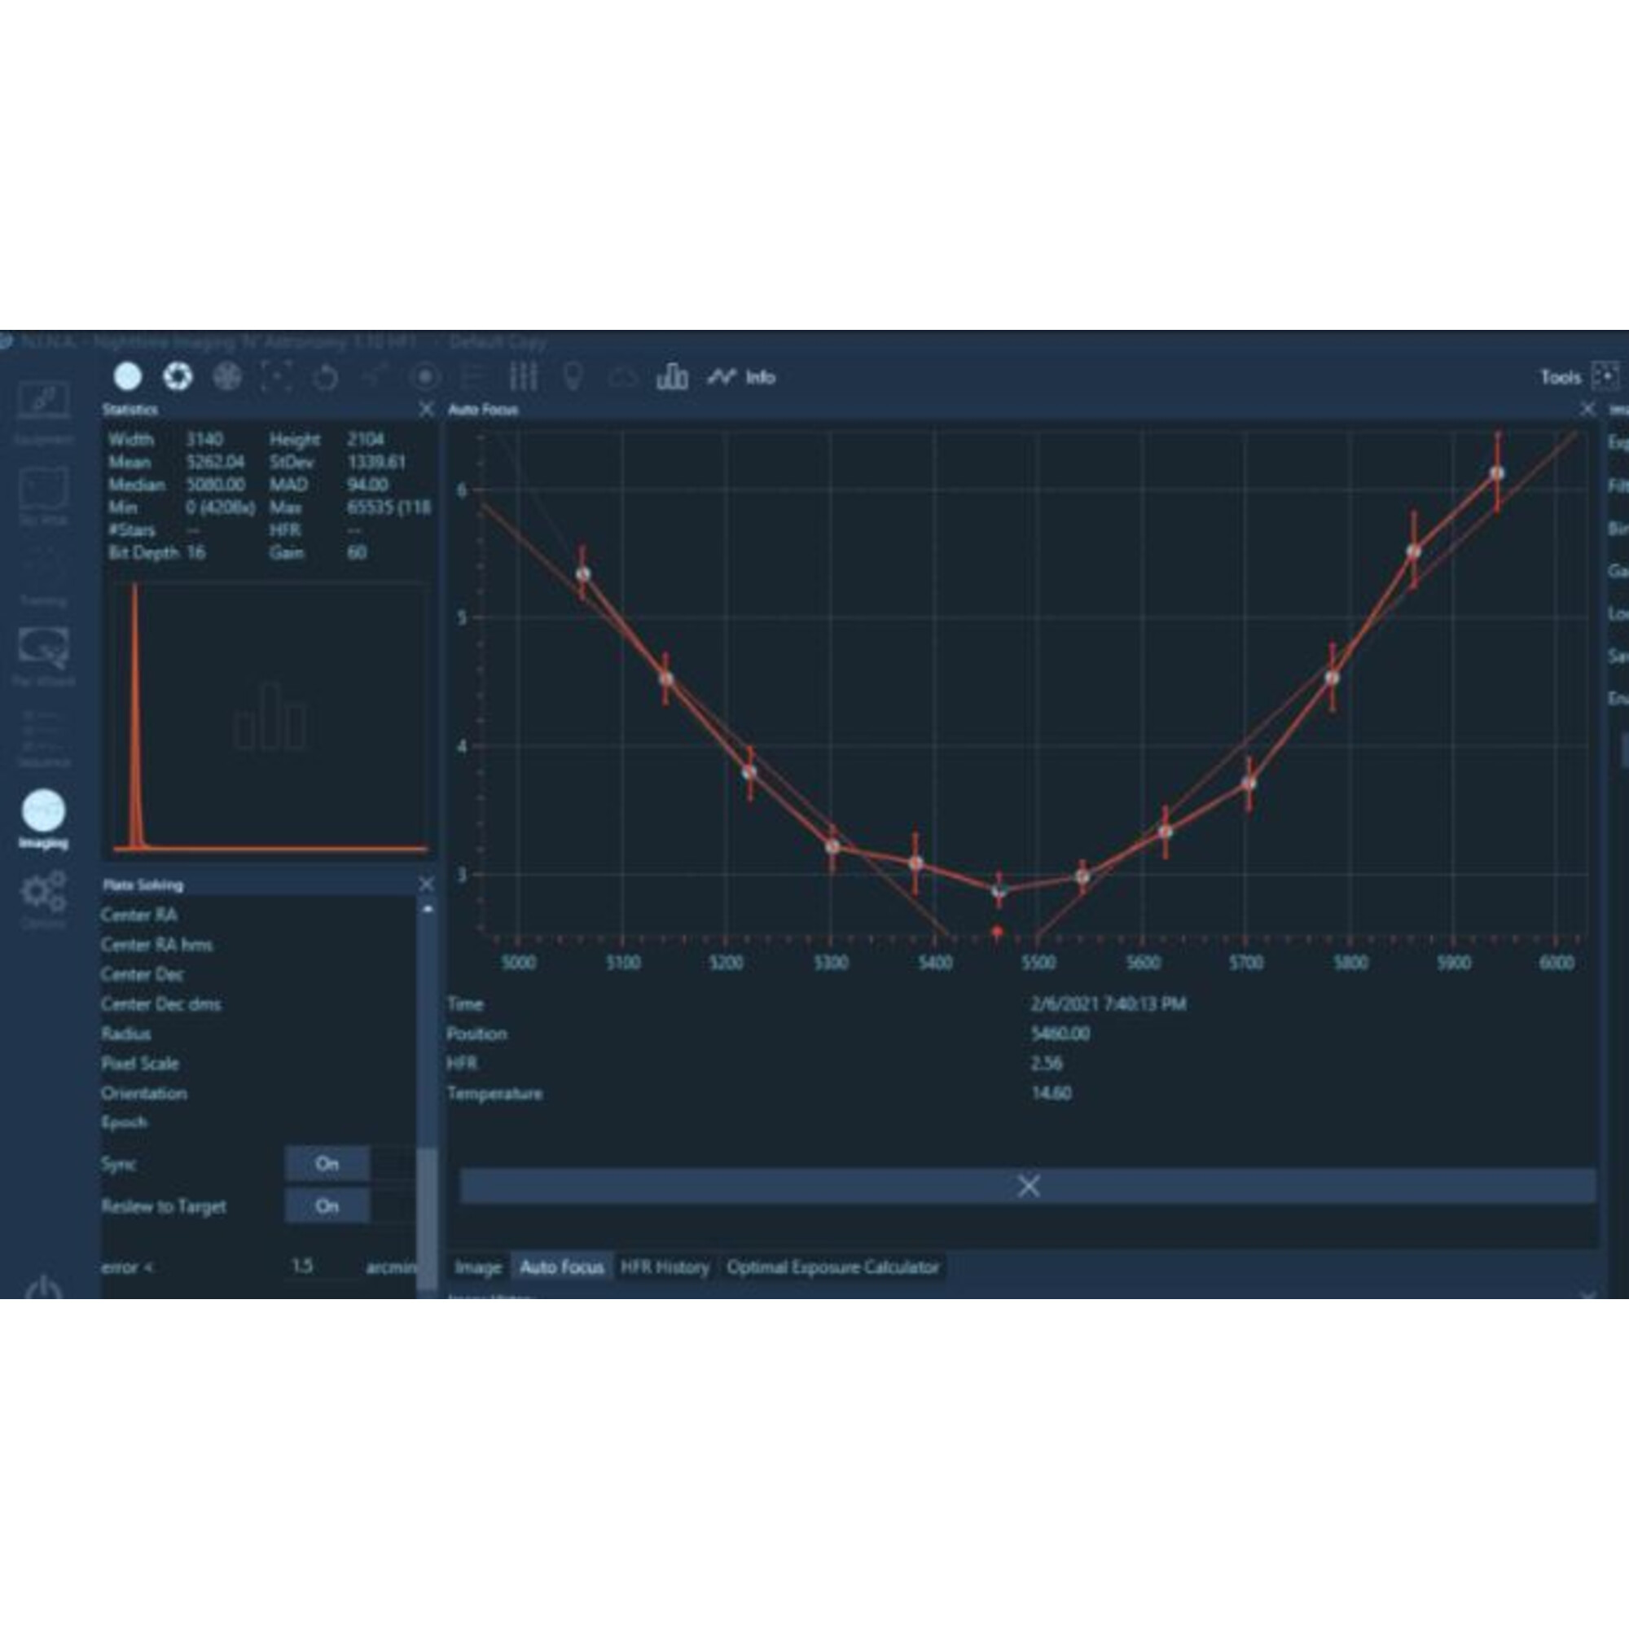1629x1629 pixels.
Task: Close the Plate Solving panel
Action: click(426, 884)
